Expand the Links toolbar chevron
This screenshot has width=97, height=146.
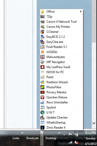point(22,133)
